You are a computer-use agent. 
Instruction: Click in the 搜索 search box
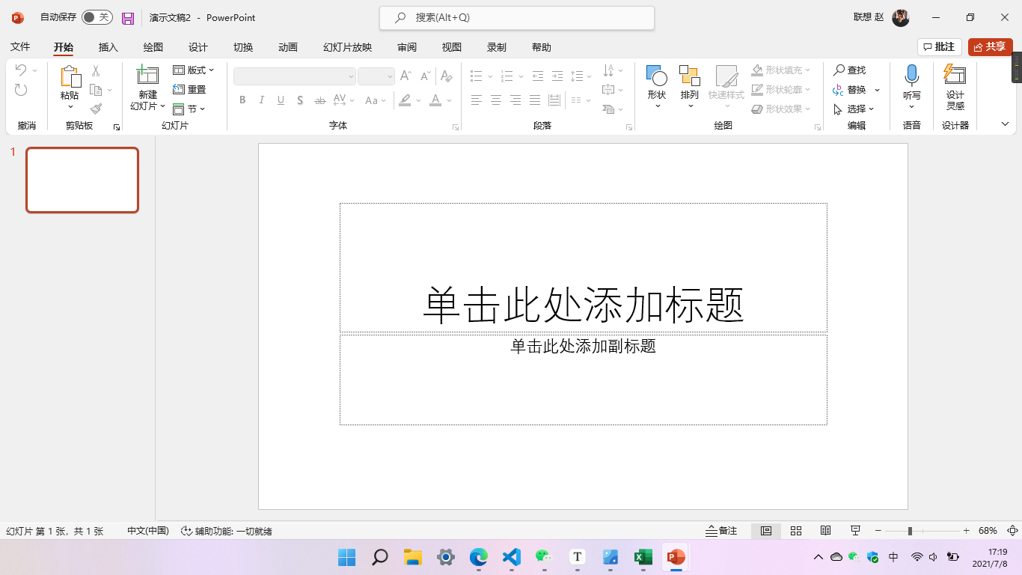pyautogui.click(x=517, y=18)
